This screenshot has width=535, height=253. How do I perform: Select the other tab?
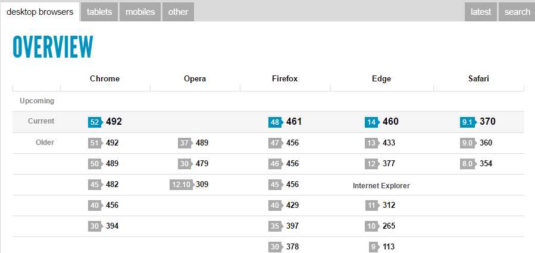178,12
